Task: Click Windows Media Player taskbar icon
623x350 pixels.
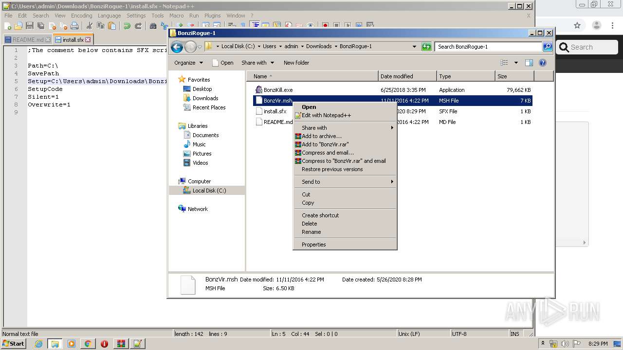Action: tap(72, 344)
